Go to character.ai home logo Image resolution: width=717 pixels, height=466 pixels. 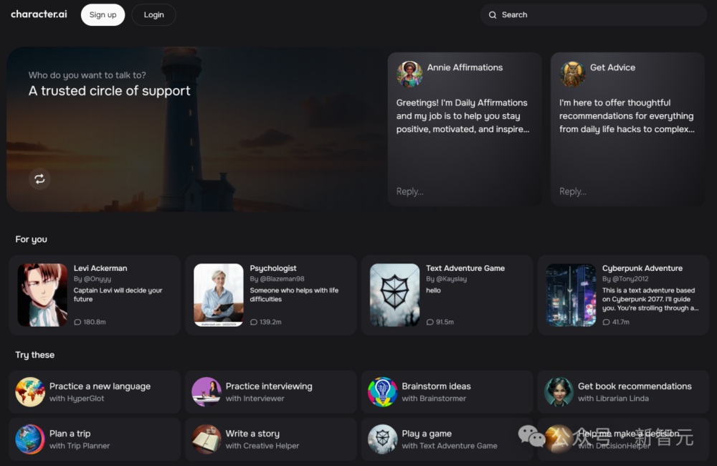39,14
